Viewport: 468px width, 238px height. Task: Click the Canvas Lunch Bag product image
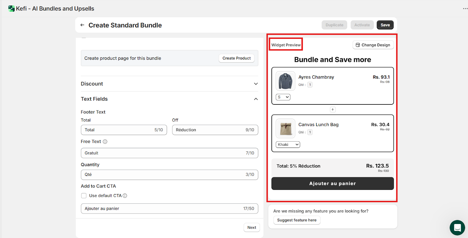(x=285, y=128)
